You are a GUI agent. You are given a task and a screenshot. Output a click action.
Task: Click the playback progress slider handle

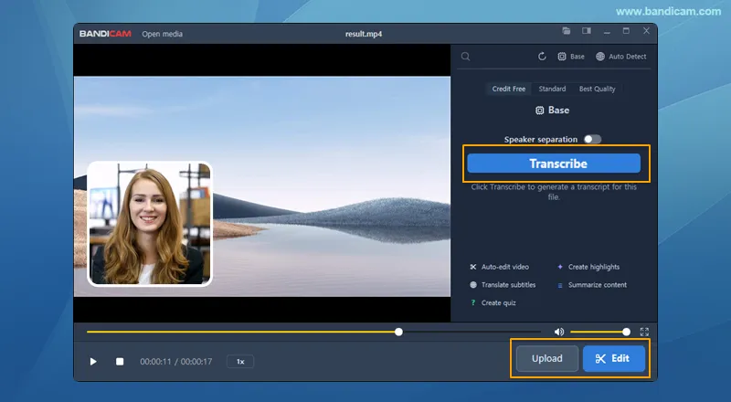398,332
